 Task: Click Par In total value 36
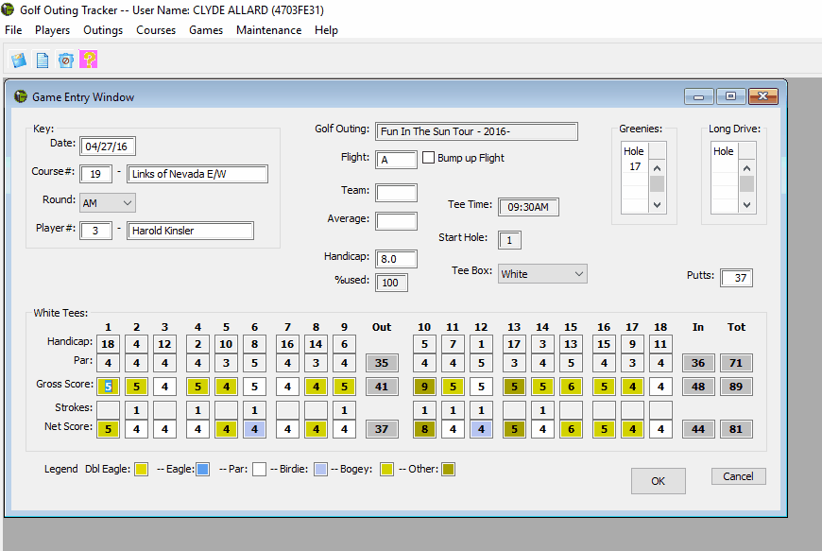698,363
